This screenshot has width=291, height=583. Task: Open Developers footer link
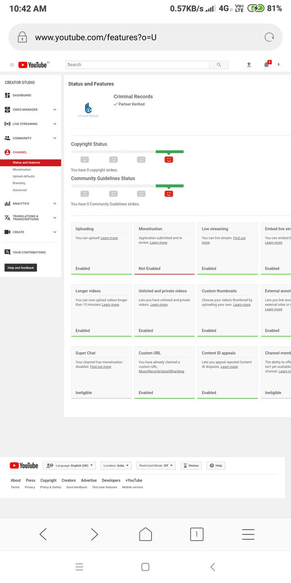tap(111, 480)
